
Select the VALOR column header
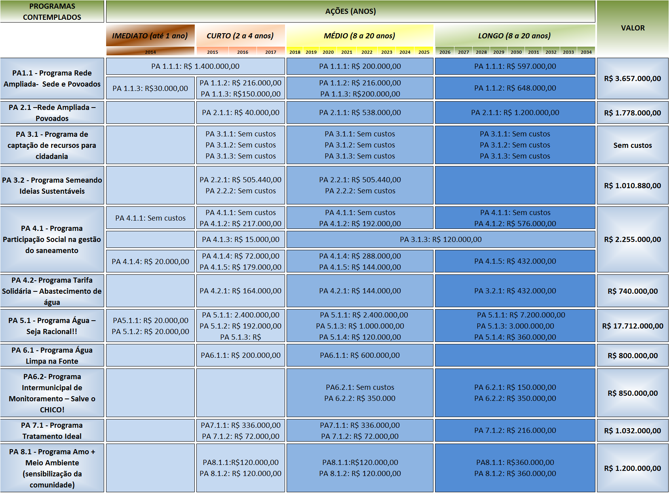point(633,28)
